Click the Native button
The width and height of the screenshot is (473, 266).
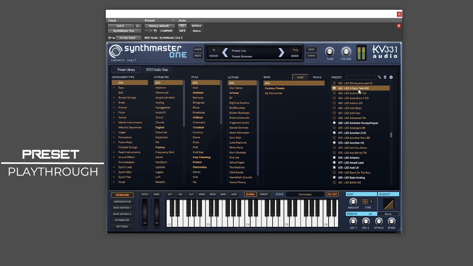click(197, 31)
